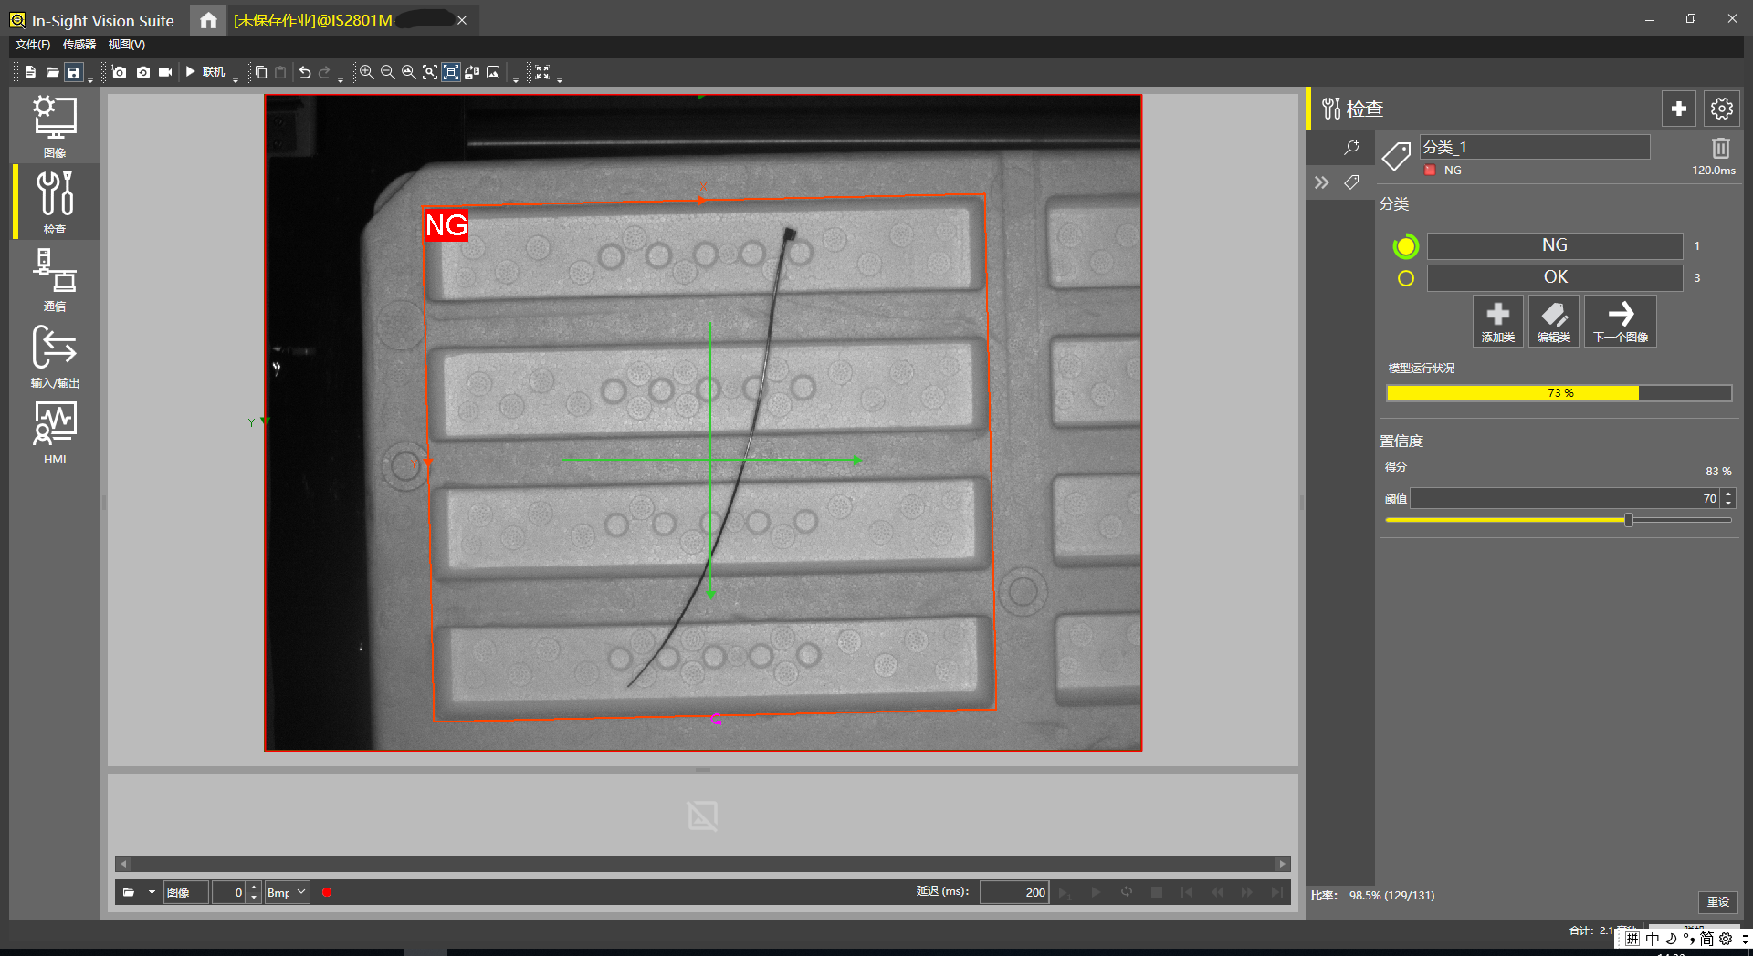Start live video with the camcorder icon
This screenshot has height=956, width=1753.
[165, 72]
